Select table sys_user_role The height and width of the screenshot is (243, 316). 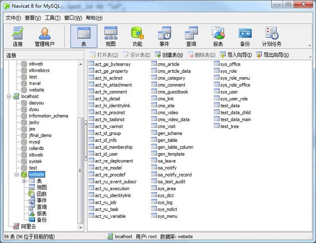[234, 98]
